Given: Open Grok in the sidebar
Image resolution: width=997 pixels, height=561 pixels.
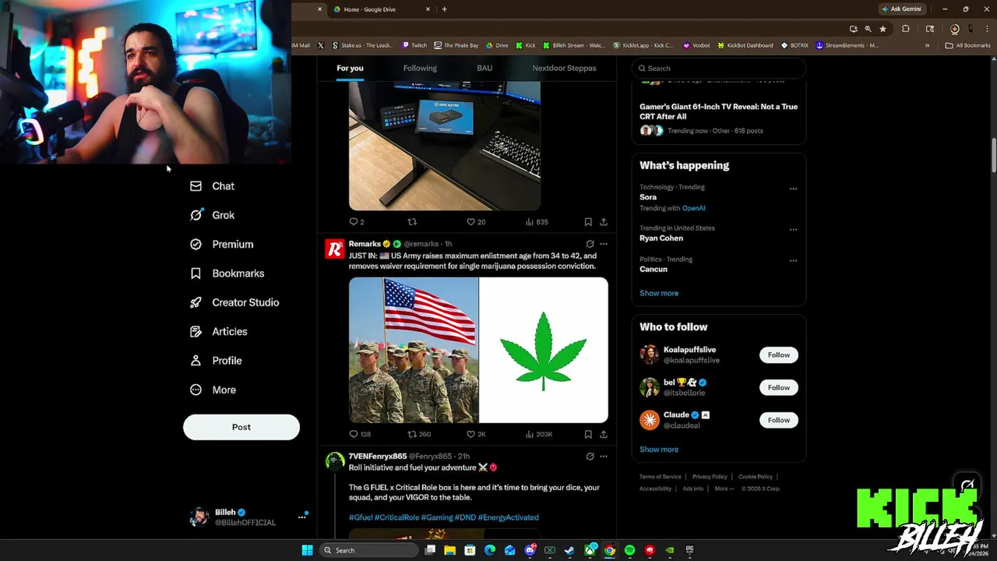Looking at the screenshot, I should (212, 215).
